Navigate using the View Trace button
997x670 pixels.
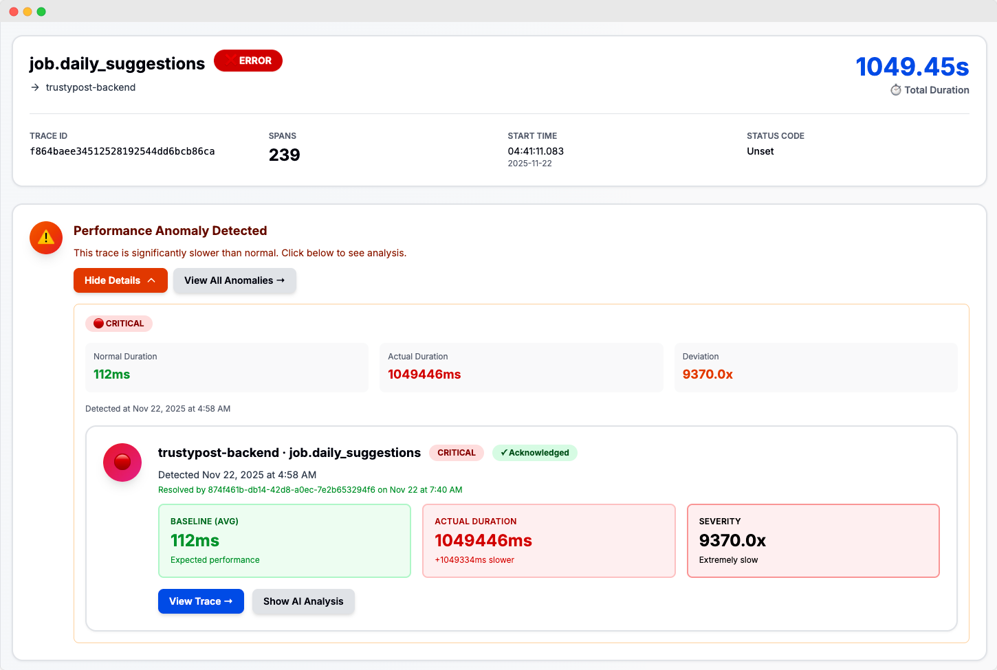click(201, 601)
